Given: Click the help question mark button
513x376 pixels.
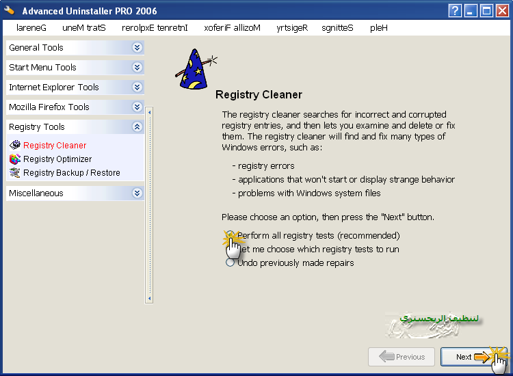Looking at the screenshot, I should [455, 11].
